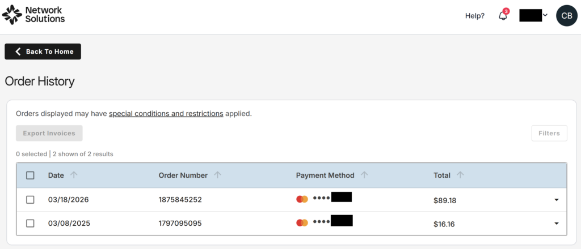Expand the $16.16 order row details
The height and width of the screenshot is (249, 581).
coord(556,224)
